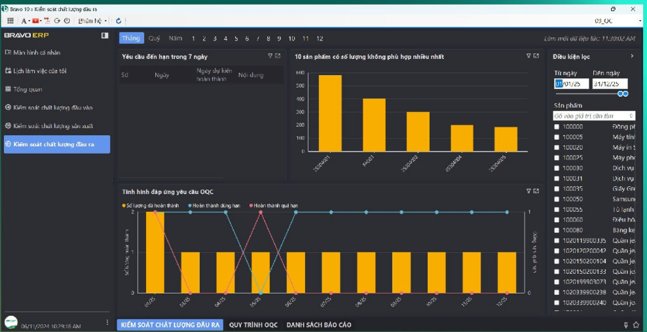
Task: Collapse sidebar using the BRAVO ERP panel icon
Action: click(105, 35)
